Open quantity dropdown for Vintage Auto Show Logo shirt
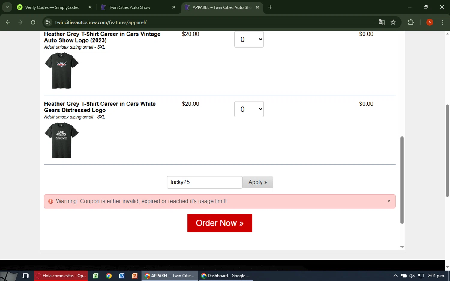 pos(249,39)
